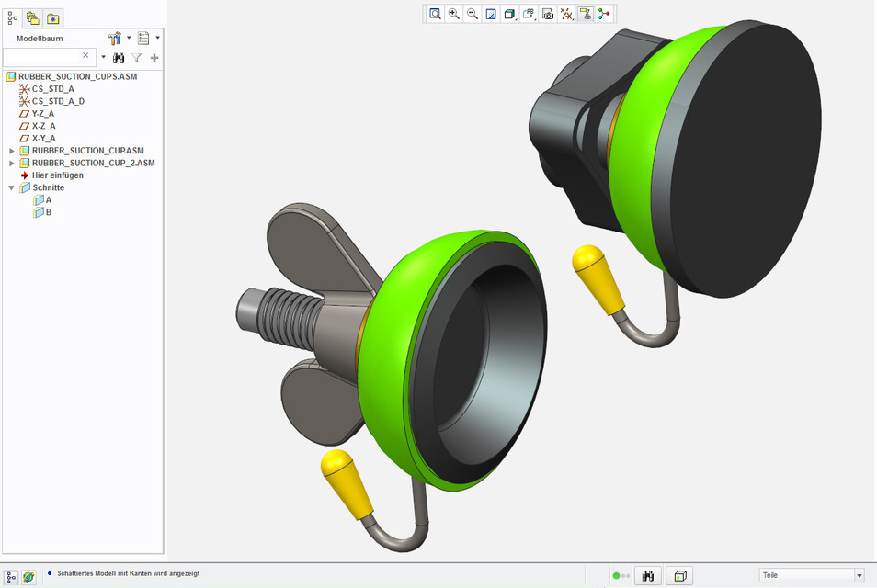Switch to the folder browser tab
The height and width of the screenshot is (588, 877).
click(32, 17)
